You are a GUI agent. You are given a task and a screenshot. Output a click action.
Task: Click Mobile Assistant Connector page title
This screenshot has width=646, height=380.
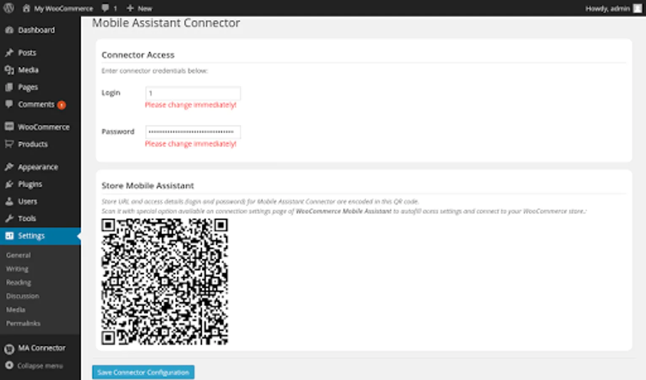click(x=166, y=23)
